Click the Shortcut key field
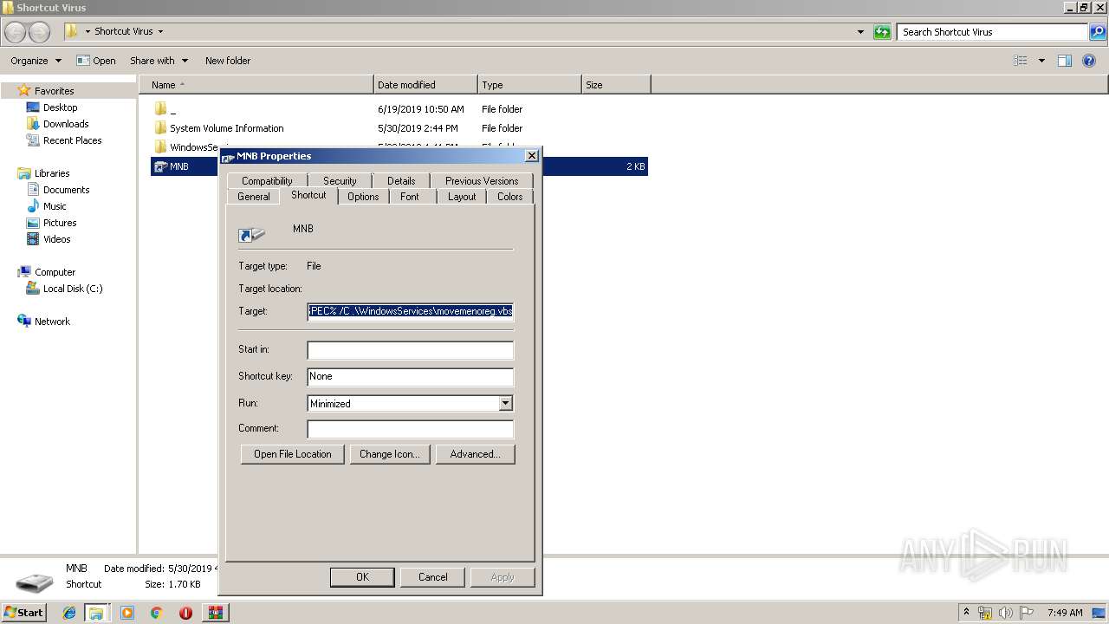 coord(411,377)
